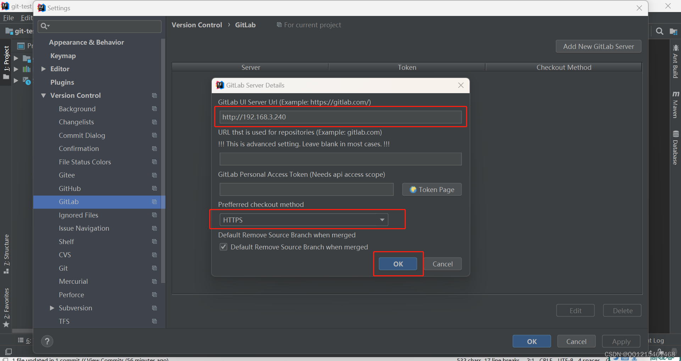This screenshot has height=361, width=681.
Task: Click project-level icon beside Background
Action: click(154, 109)
